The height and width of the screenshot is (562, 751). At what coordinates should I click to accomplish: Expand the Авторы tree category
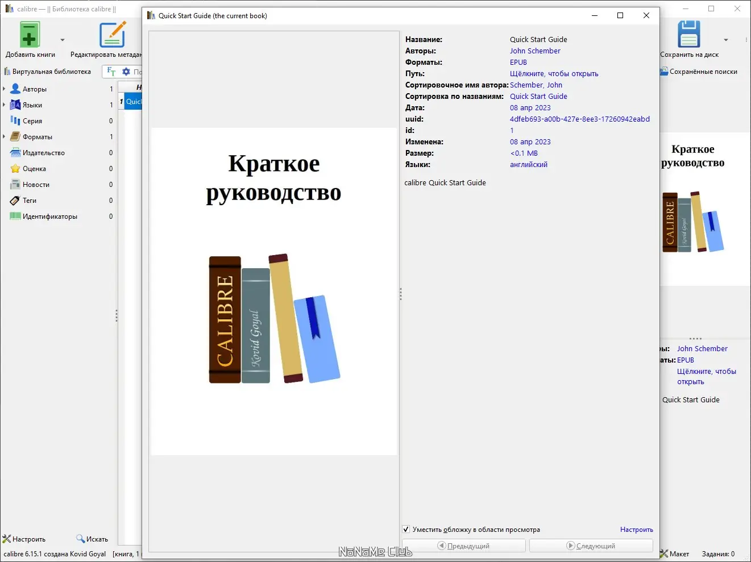click(4, 89)
